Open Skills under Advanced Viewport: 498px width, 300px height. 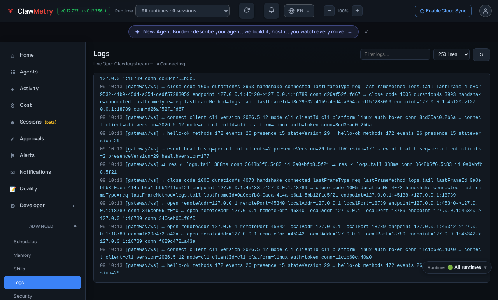(x=42, y=269)
